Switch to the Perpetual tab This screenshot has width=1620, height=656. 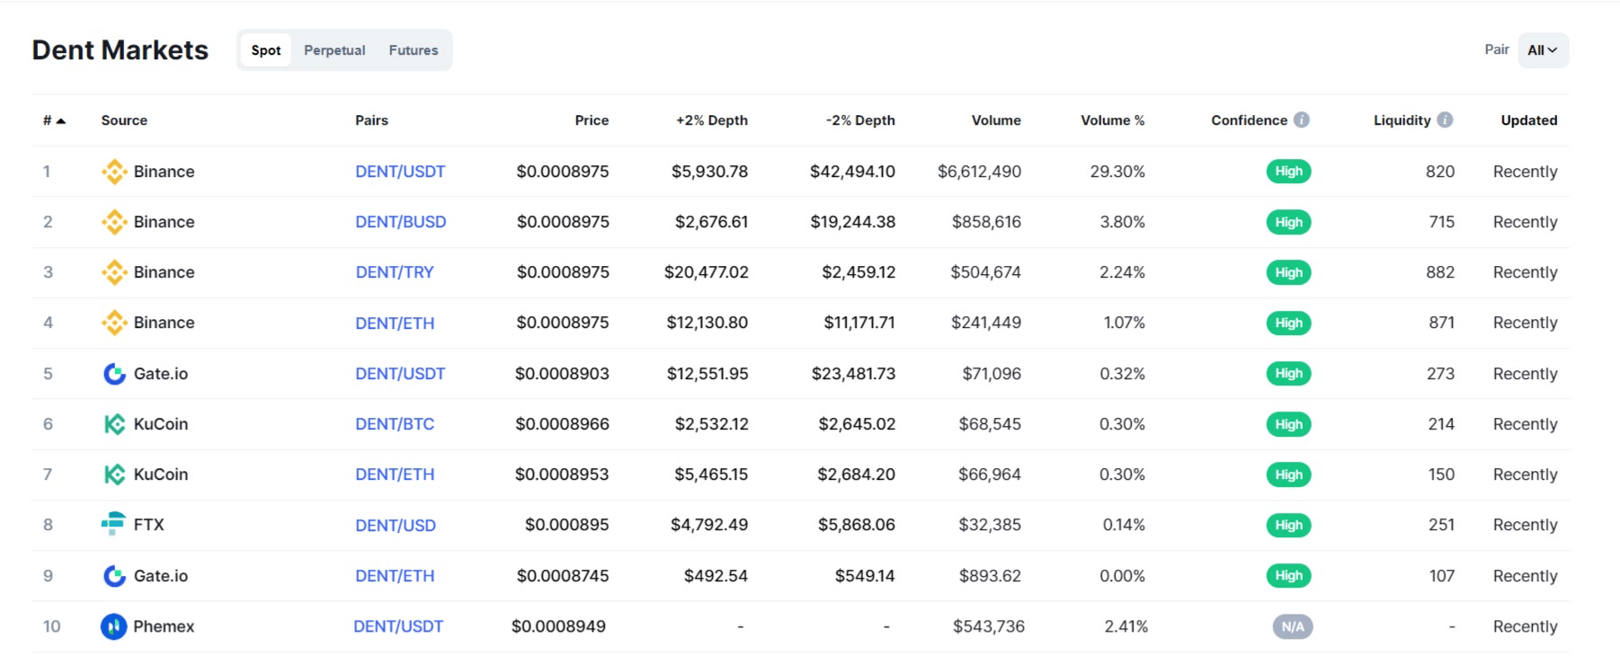[334, 50]
